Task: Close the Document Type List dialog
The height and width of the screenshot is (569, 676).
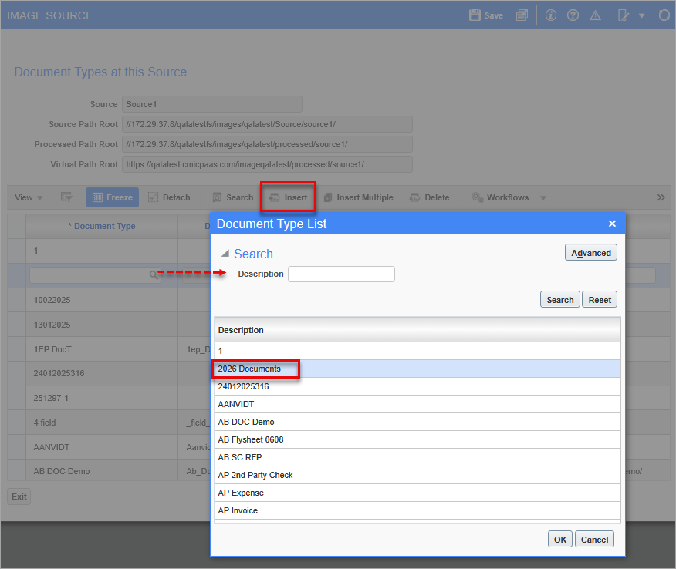Action: point(612,224)
